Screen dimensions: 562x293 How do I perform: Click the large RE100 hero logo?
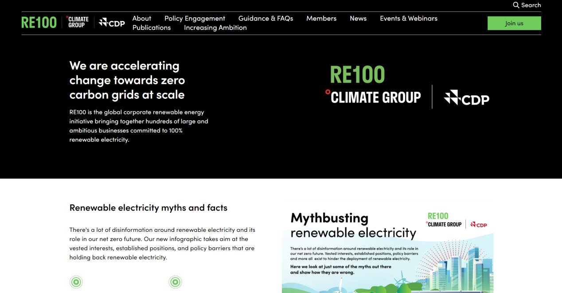pyautogui.click(x=357, y=75)
